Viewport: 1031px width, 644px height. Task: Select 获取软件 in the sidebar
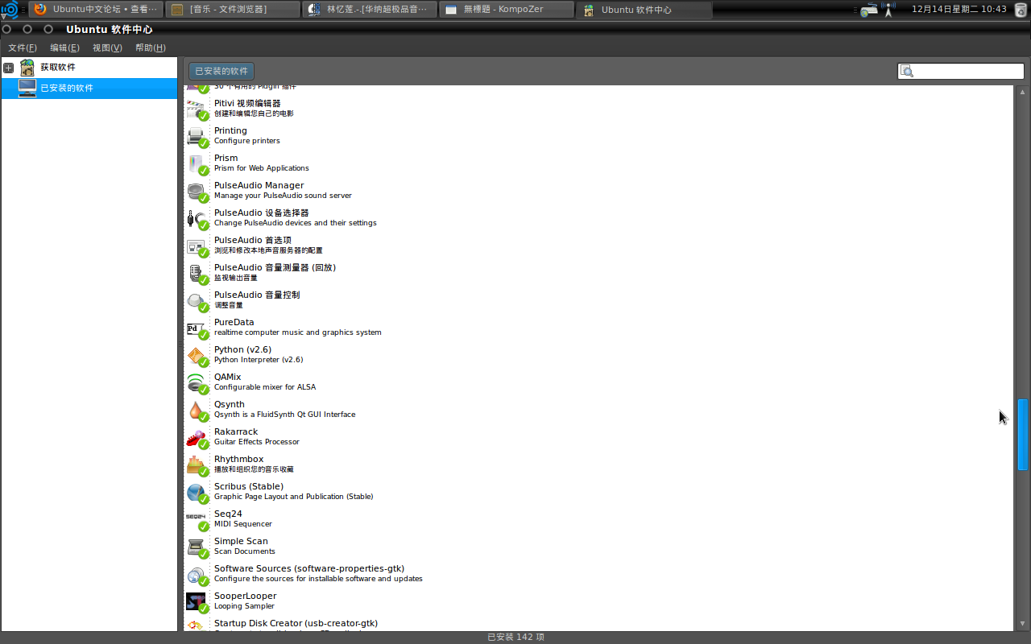[x=89, y=68]
